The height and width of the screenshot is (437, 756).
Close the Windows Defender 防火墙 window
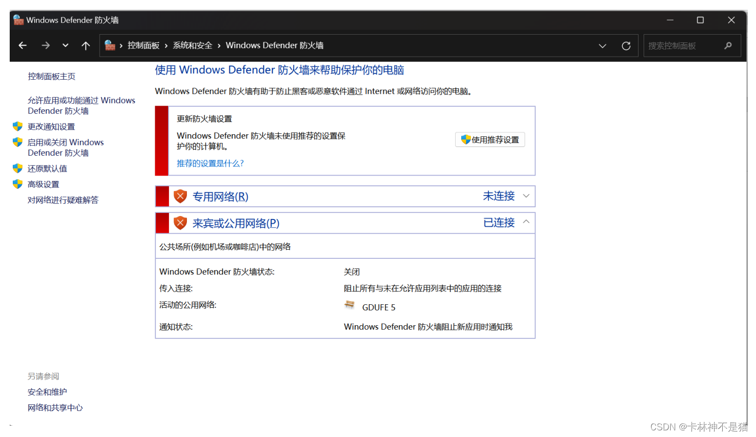coord(731,20)
